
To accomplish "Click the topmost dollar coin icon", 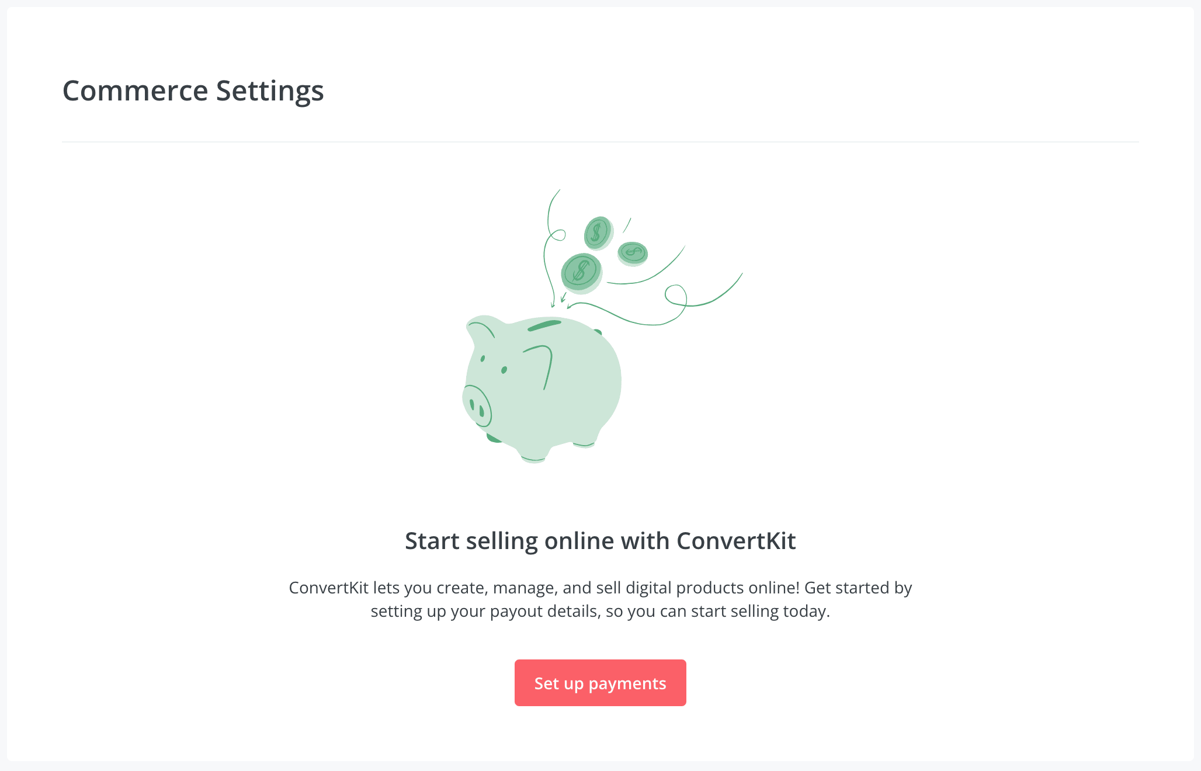I will point(598,232).
